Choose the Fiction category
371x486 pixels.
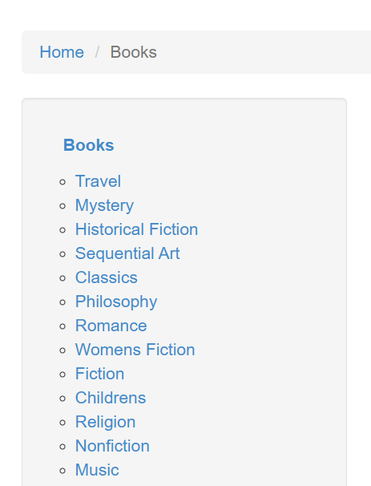coord(99,374)
